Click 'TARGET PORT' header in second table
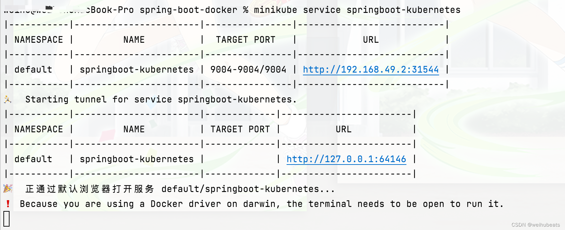Viewport: 565px width, 230px height. [240, 129]
